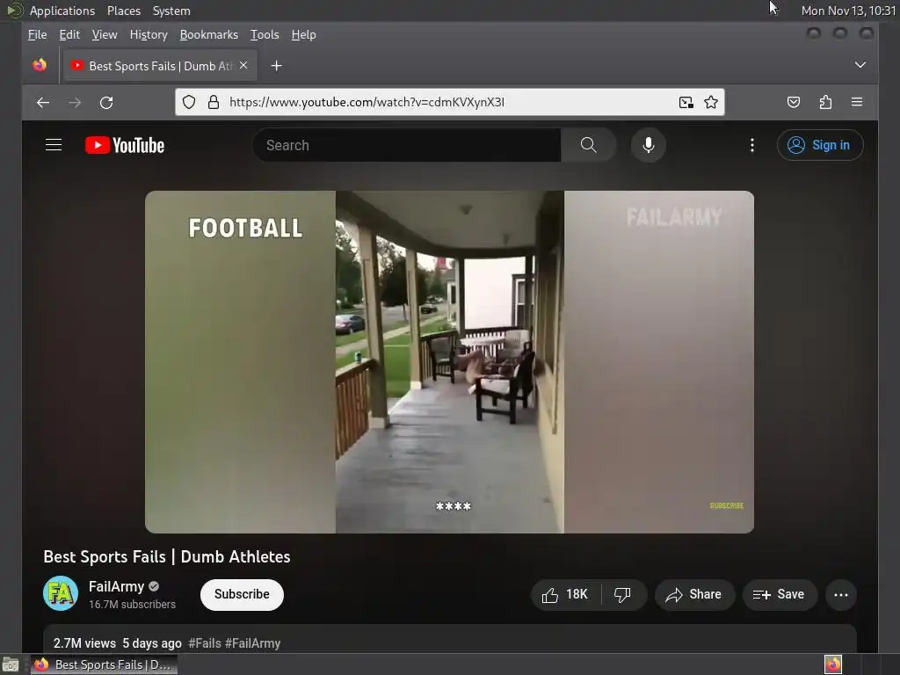Open tracking protection shield icon
Image resolution: width=900 pixels, height=675 pixels.
point(189,102)
